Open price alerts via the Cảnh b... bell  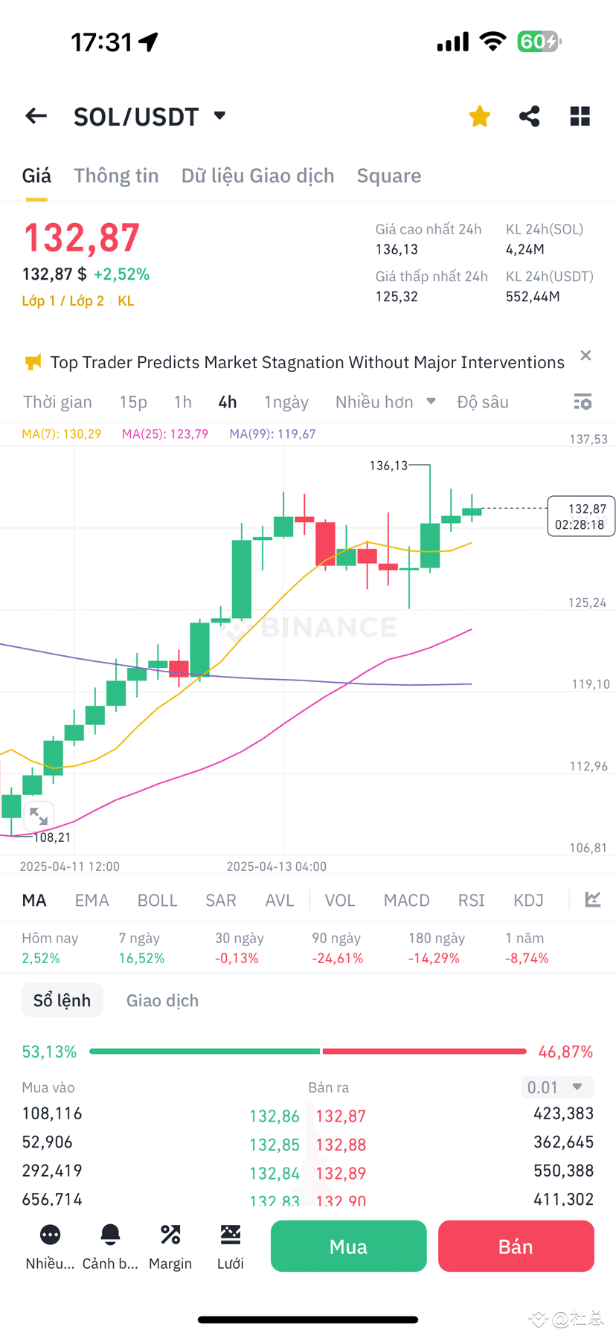[110, 1246]
